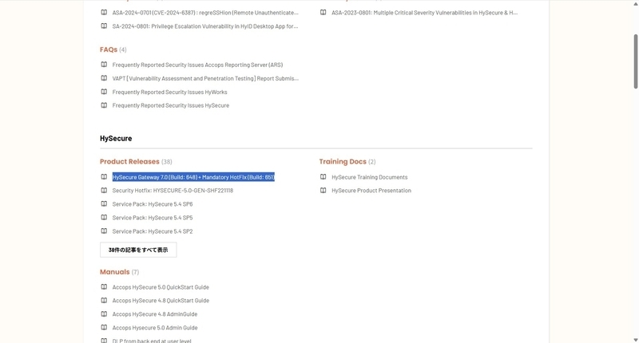Click book icon beside Security Hotfix HYSECURE-5.0-GEN-SHF221118

pos(104,191)
